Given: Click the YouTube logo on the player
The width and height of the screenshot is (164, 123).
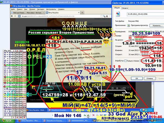Looking at the screenshot, I should pos(123,88).
